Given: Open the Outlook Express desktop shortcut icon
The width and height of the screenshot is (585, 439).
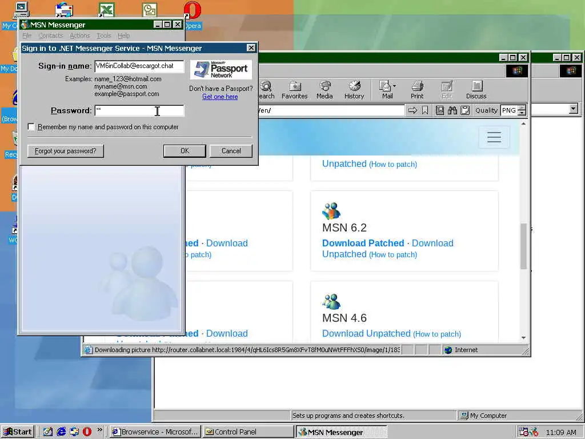Looking at the screenshot, I should pyautogui.click(x=64, y=10).
